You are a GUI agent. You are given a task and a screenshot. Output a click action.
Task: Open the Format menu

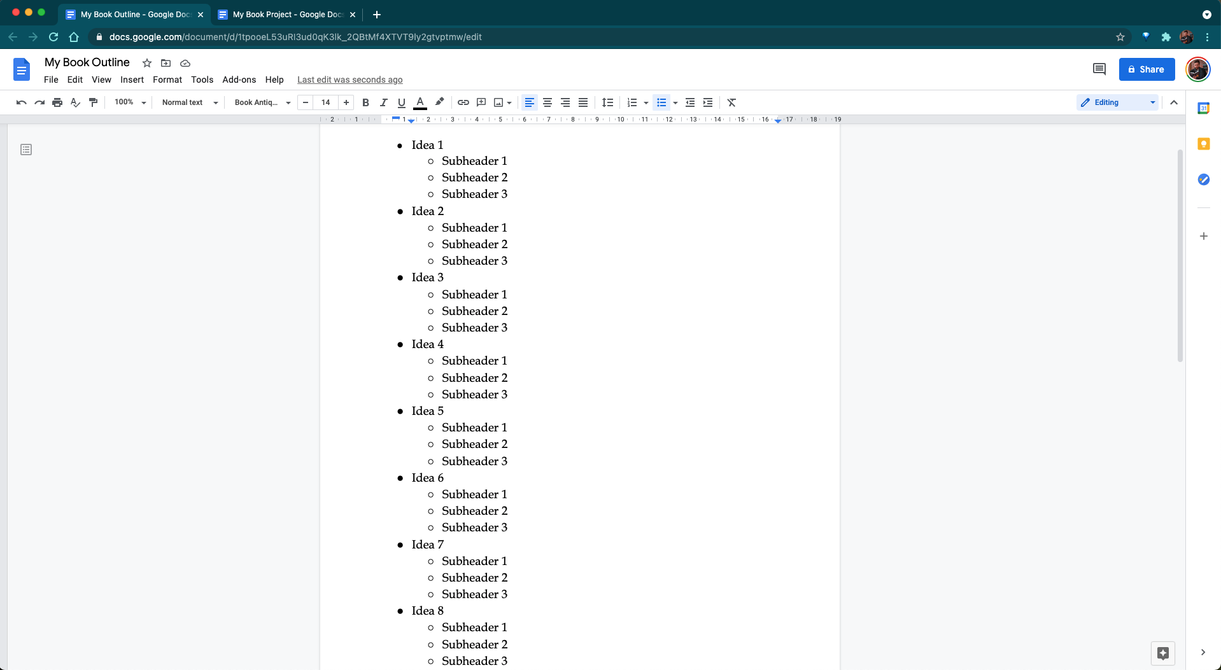(x=167, y=80)
